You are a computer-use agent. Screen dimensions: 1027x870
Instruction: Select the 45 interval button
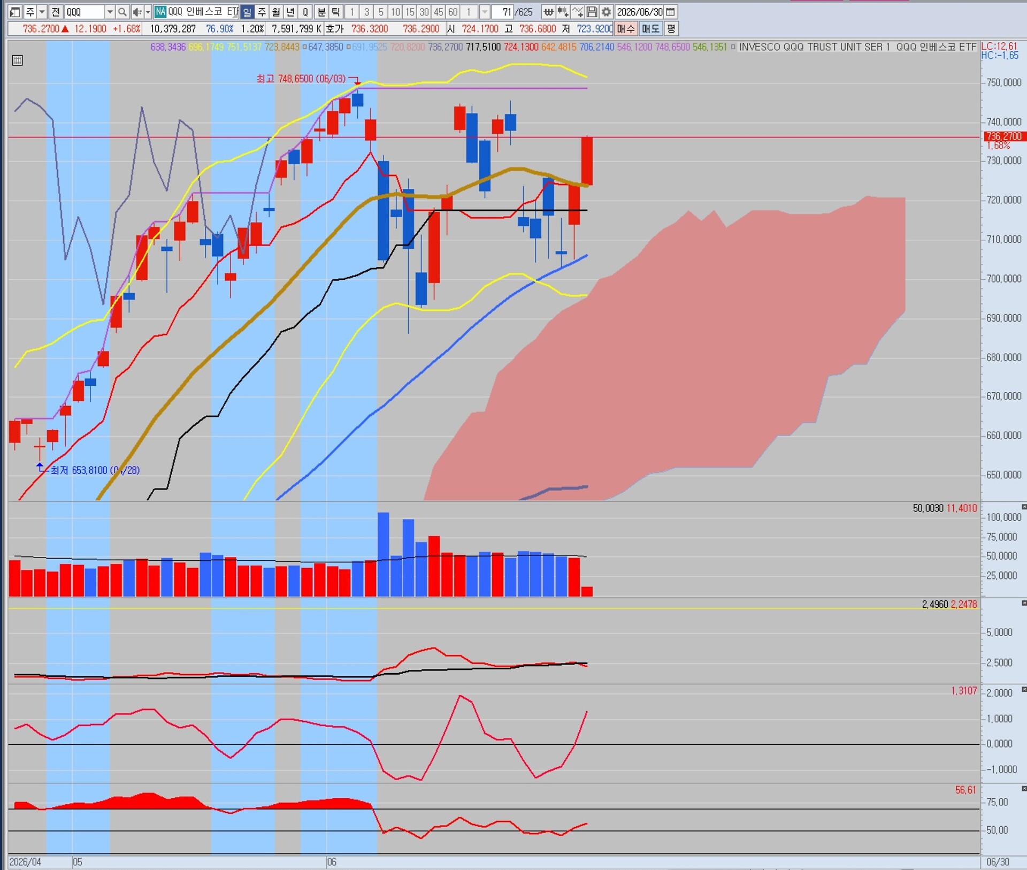[x=439, y=12]
